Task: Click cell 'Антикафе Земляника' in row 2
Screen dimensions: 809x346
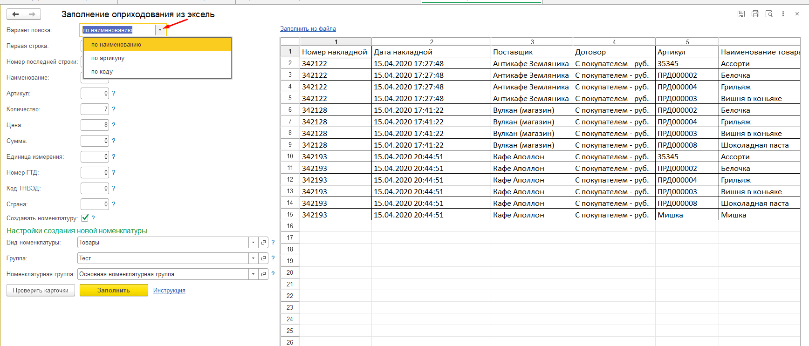Action: tap(532, 63)
